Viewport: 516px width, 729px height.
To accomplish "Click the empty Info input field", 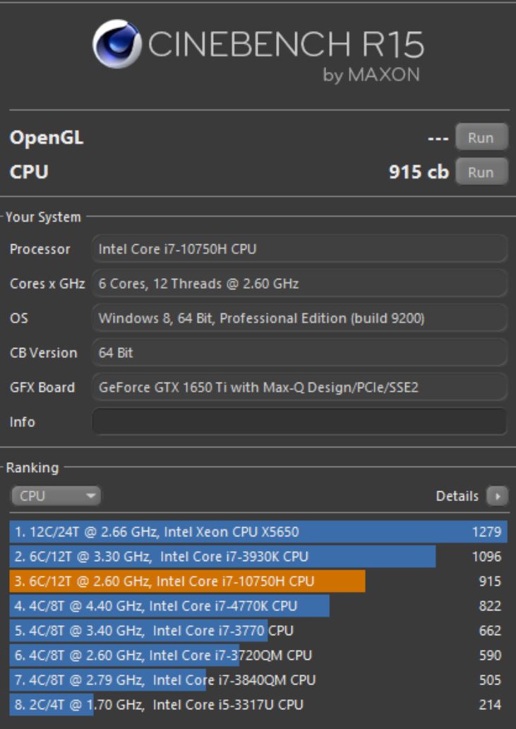I will [x=299, y=422].
